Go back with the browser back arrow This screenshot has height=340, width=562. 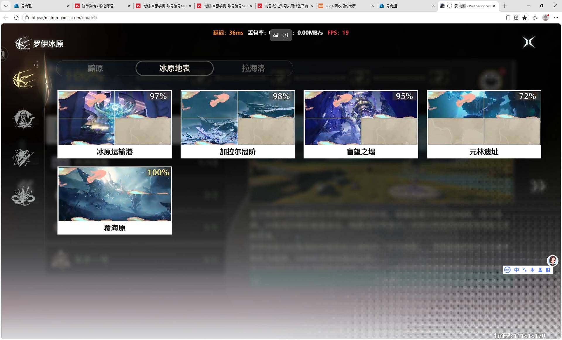point(6,18)
